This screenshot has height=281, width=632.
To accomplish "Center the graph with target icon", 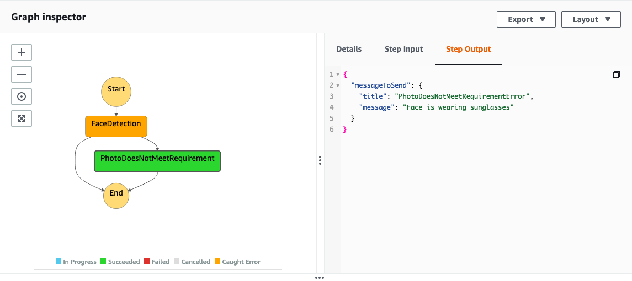I will click(22, 96).
